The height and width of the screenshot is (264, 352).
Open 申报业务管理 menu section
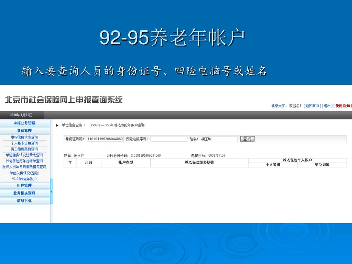pos(24,123)
